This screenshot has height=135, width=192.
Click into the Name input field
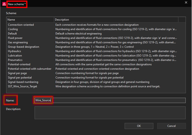click(x=110, y=100)
